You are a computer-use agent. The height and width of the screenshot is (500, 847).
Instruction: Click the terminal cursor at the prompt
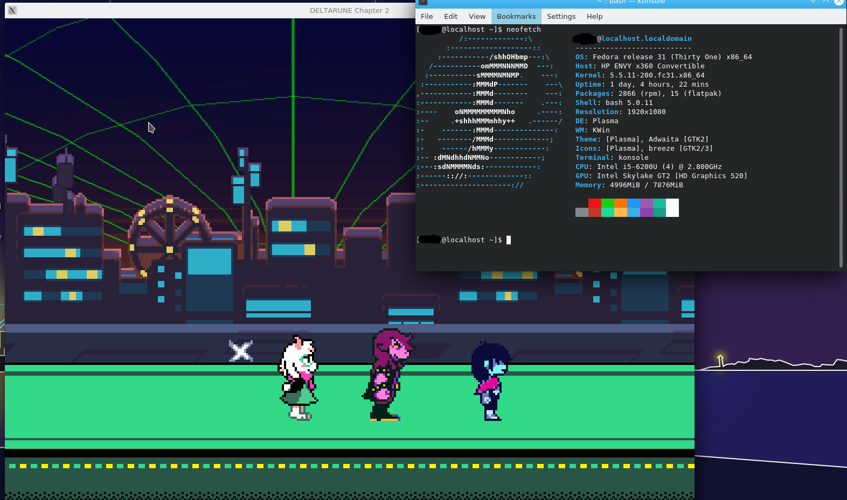(x=509, y=240)
